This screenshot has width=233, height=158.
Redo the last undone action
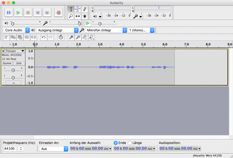point(51,37)
